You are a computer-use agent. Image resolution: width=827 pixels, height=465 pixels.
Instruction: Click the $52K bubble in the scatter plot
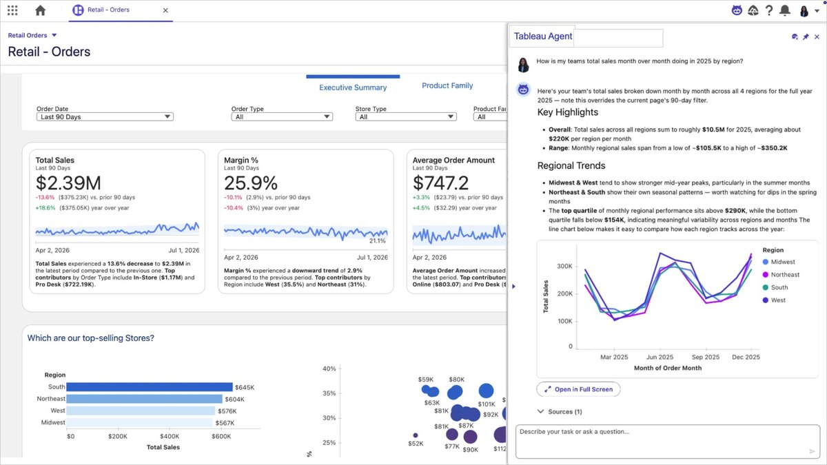[415, 435]
